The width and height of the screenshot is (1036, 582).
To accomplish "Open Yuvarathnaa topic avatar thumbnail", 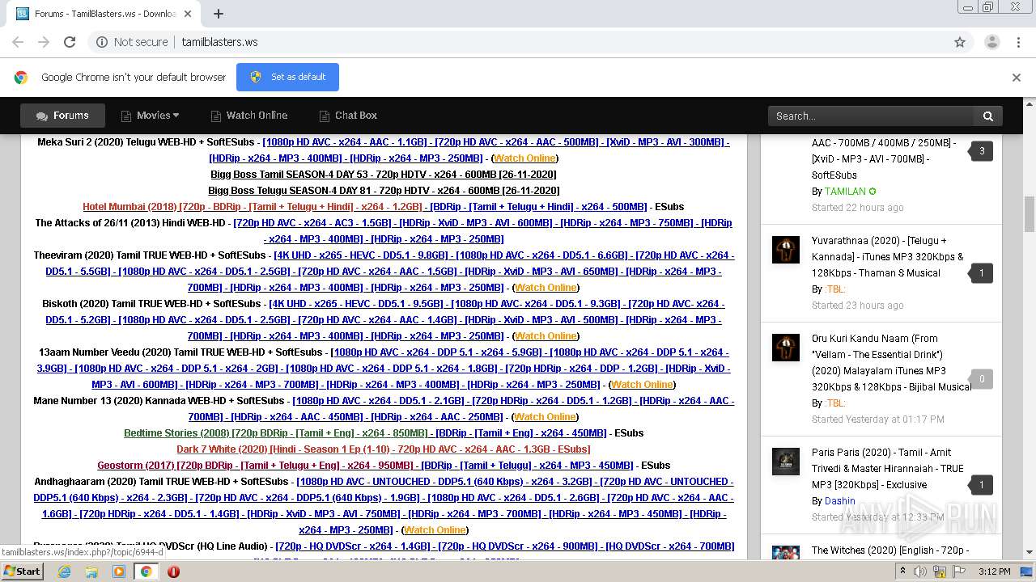I will pos(785,250).
